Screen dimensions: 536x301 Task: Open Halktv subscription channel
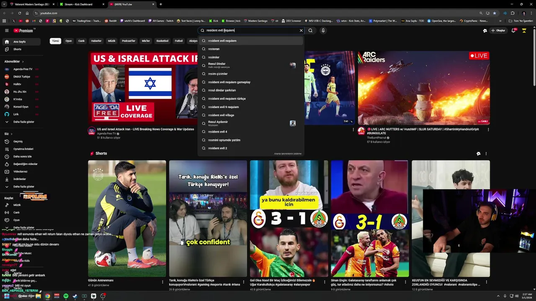click(x=21, y=84)
